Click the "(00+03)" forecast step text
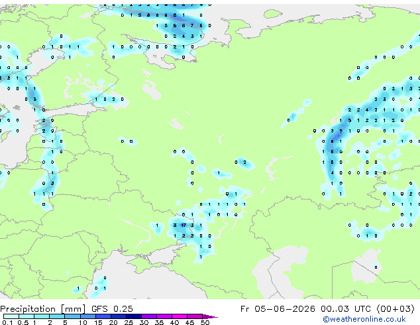Image resolution: width=420 pixels, height=325 pixels. tap(397, 309)
